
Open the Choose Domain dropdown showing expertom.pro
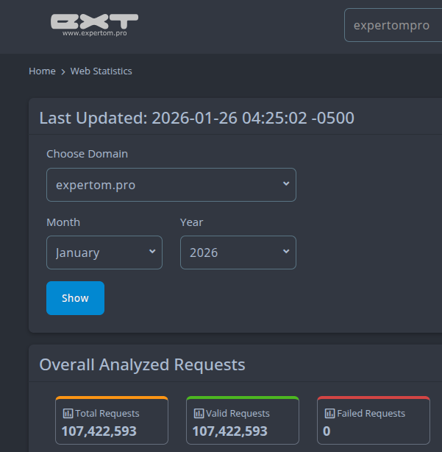[x=171, y=185]
